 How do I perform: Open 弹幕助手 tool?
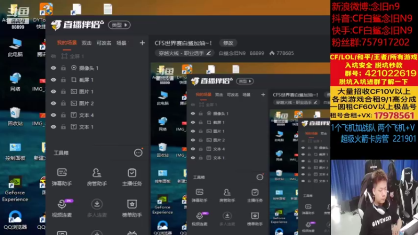click(62, 177)
